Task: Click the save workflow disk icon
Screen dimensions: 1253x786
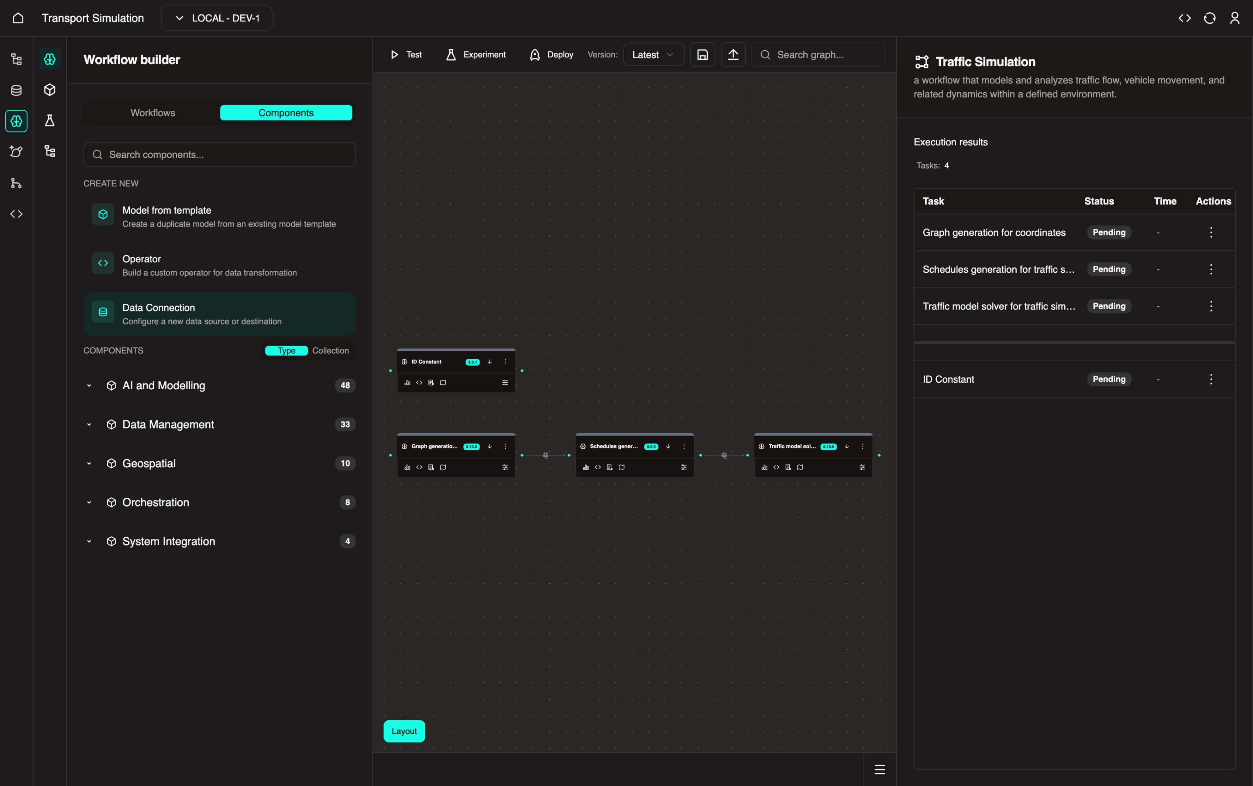Action: click(x=702, y=55)
